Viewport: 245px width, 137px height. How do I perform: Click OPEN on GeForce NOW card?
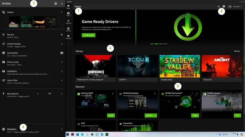111,116
